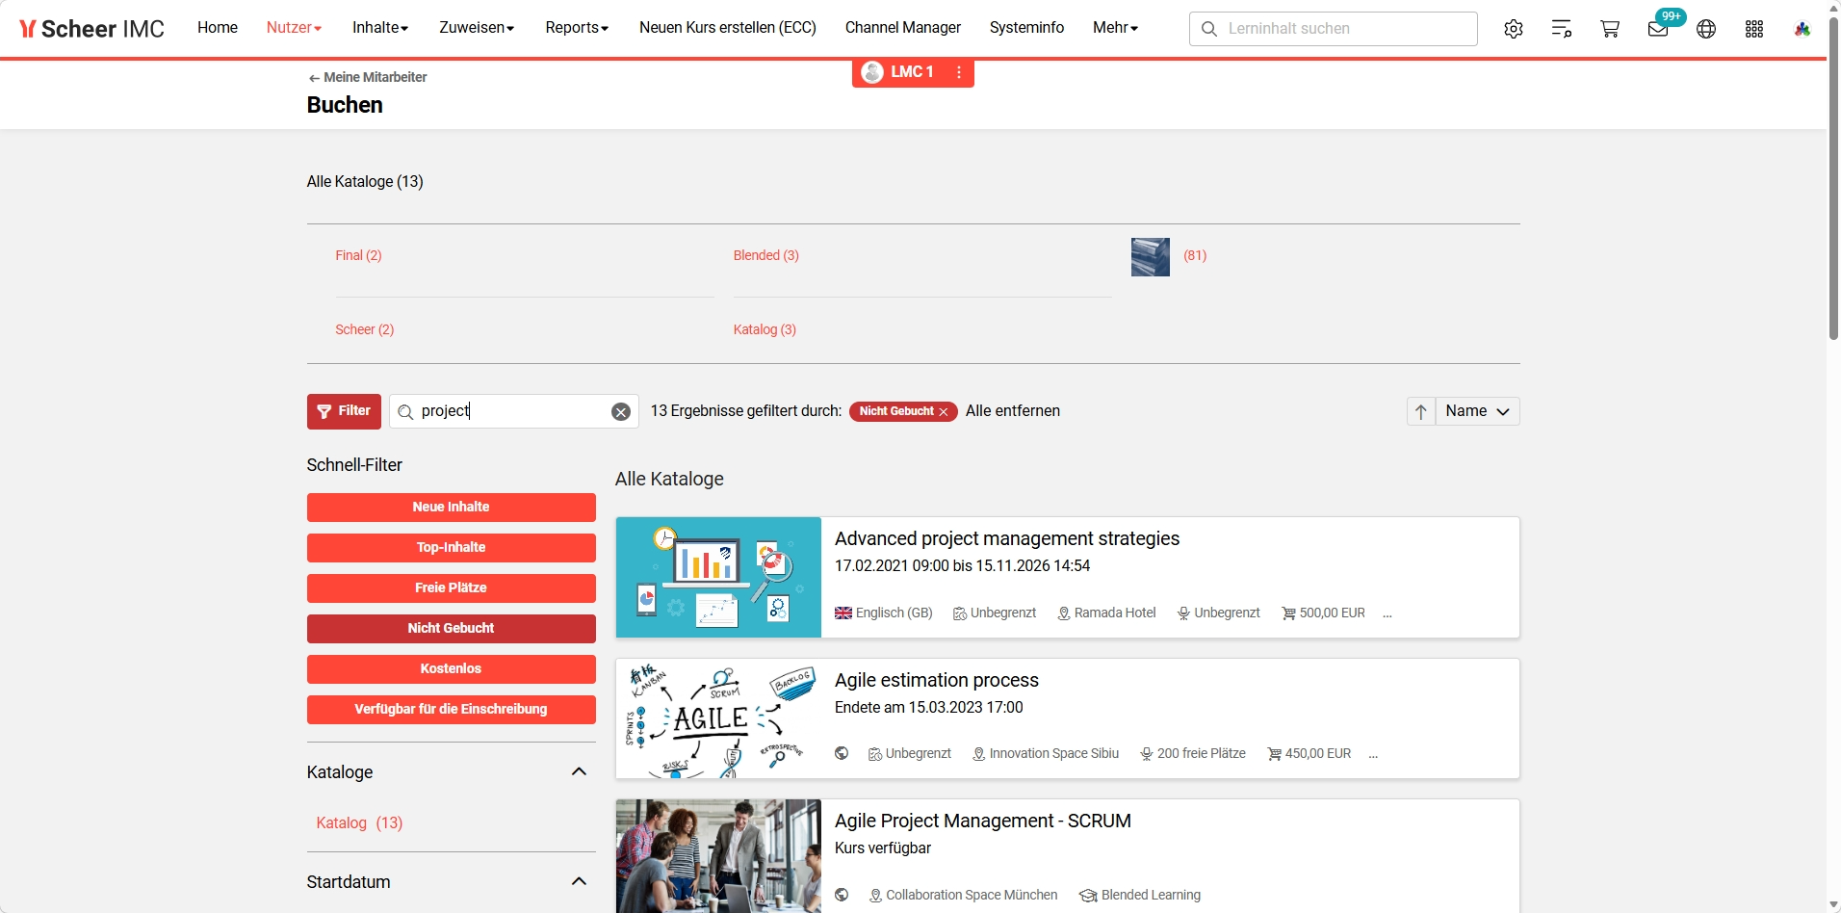
Task: Toggle the Freie Plätze quick filter
Action: (451, 588)
